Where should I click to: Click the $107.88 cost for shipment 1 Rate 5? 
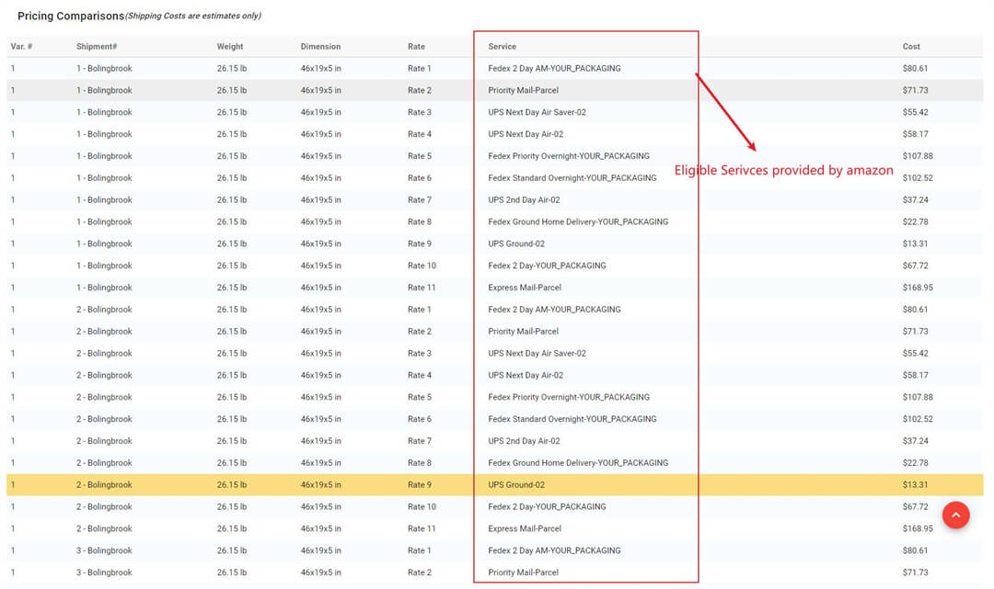point(918,156)
